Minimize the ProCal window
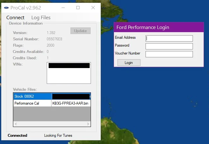Viewport: 209px width, 144px height. 63,8
